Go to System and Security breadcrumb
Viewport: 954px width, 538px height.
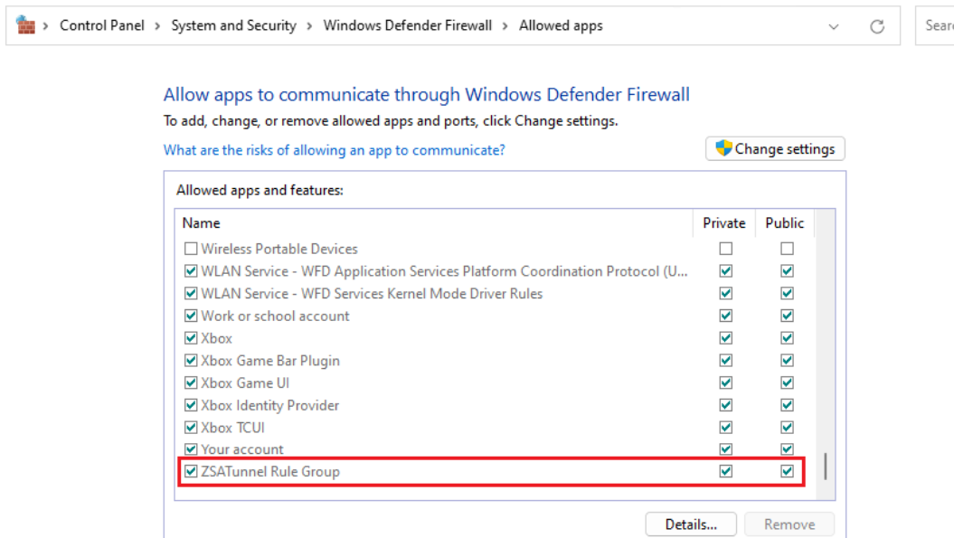pos(233,25)
